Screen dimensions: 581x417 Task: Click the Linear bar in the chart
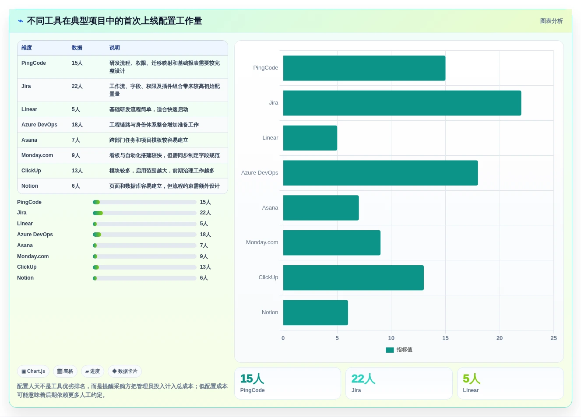click(x=310, y=138)
